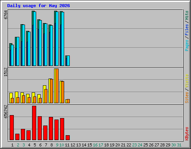Click the orange sites bar for day 3
The image size is (191, 149).
pyautogui.click(x=24, y=99)
